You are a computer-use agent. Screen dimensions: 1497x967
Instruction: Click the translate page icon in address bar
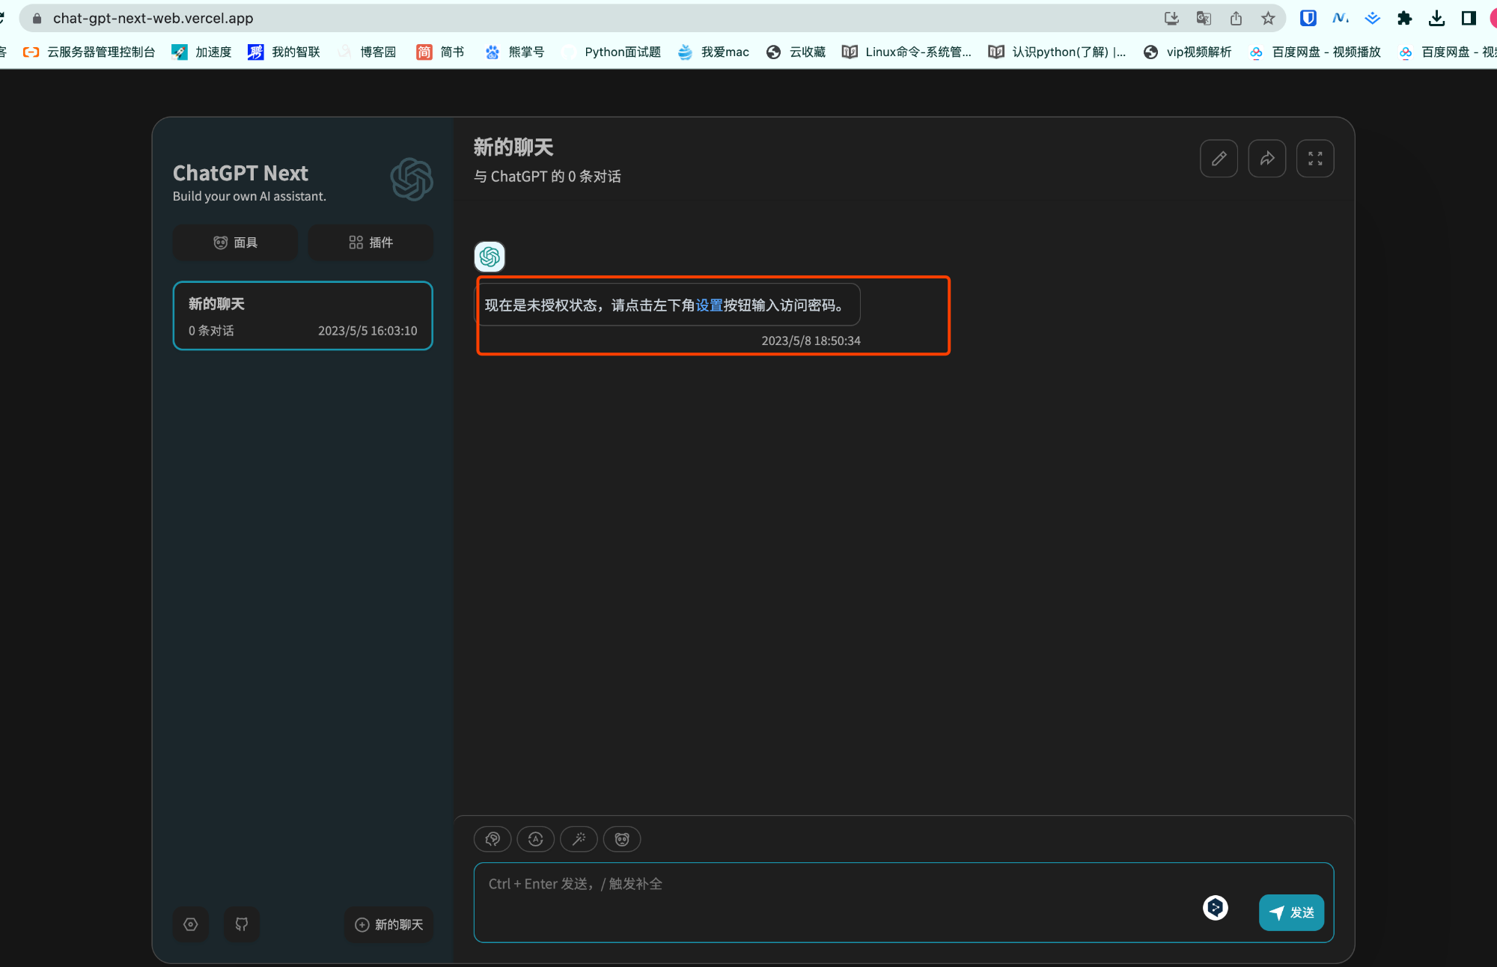[1204, 18]
